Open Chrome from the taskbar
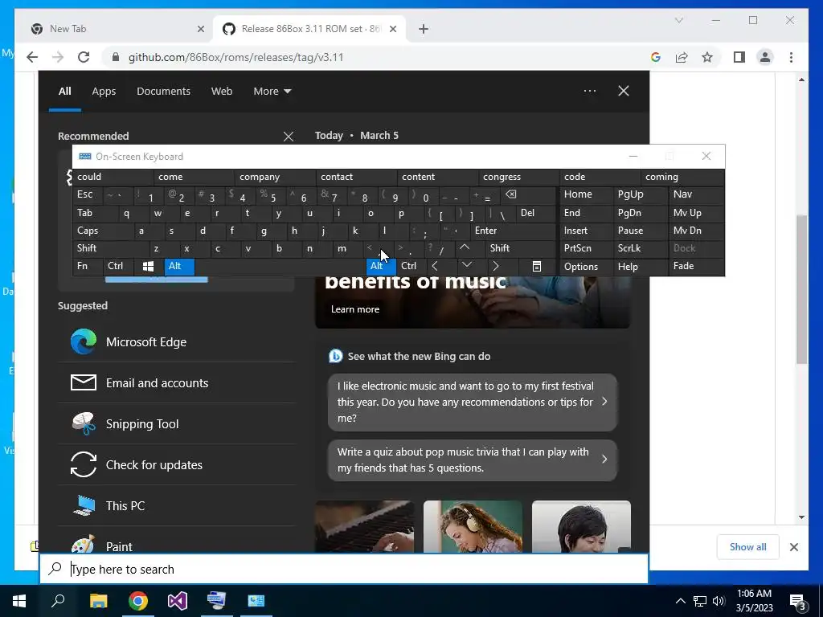This screenshot has height=617, width=823. pyautogui.click(x=138, y=601)
